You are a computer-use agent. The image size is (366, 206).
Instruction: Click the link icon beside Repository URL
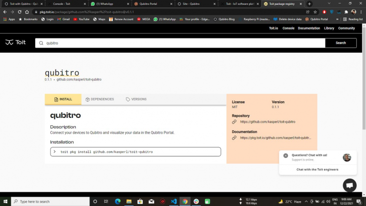(234, 122)
